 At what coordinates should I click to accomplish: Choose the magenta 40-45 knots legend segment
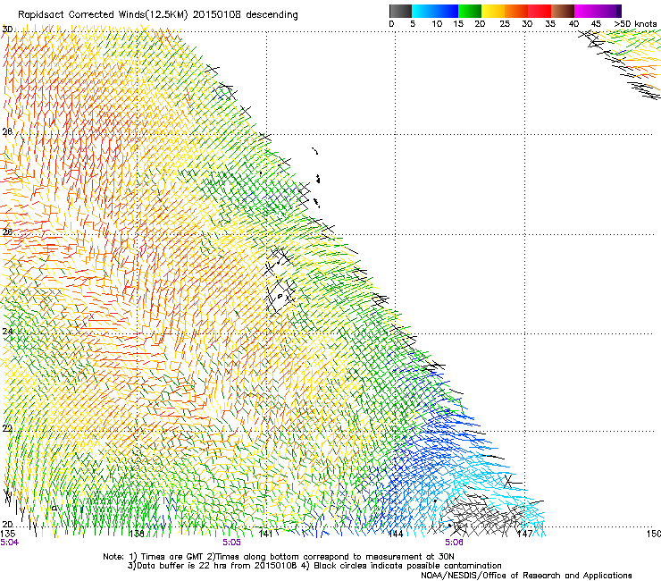pyautogui.click(x=586, y=11)
